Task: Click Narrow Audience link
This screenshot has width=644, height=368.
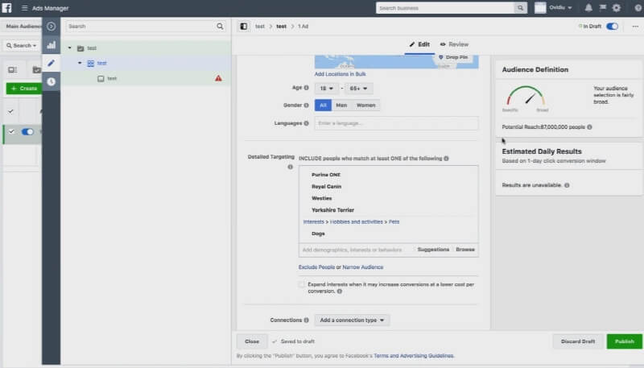Action: coord(363,267)
